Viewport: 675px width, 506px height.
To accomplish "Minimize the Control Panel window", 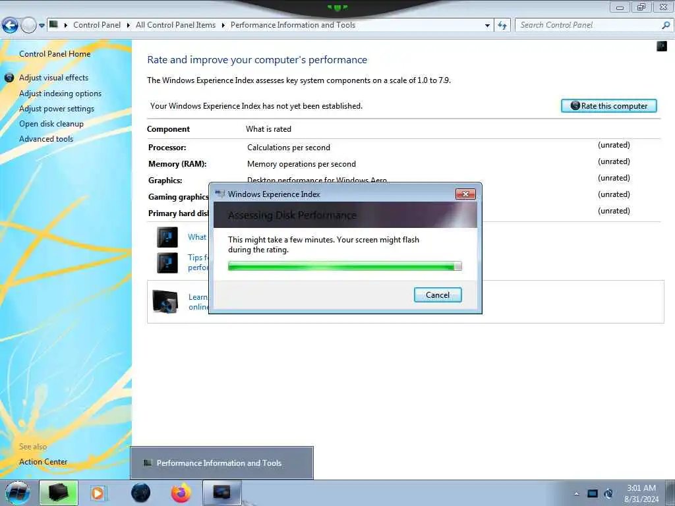I will [x=620, y=7].
